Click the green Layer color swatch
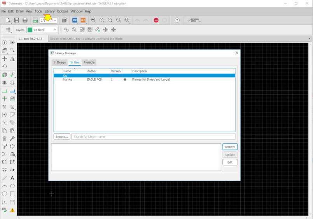Screen dimensions: 313x219 pos(30,30)
